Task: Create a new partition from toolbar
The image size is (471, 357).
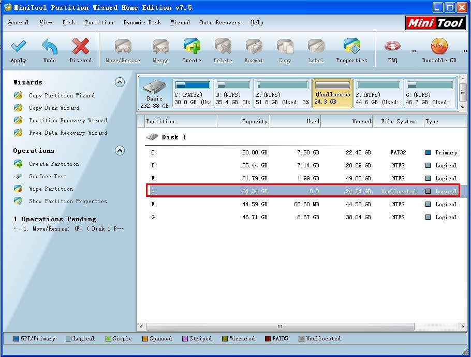Action: [192, 51]
